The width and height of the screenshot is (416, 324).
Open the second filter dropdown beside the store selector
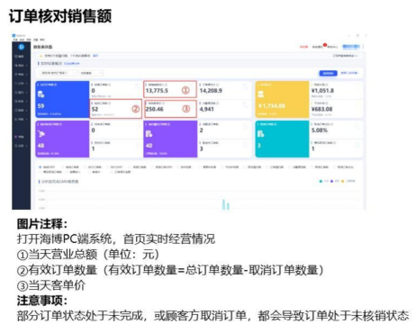pyautogui.click(x=91, y=73)
